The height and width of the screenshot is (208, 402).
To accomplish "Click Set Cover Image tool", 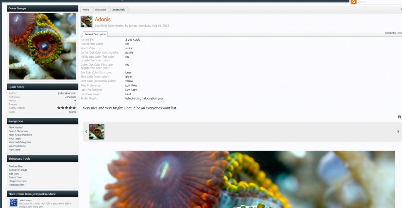I will pyautogui.click(x=18, y=170).
